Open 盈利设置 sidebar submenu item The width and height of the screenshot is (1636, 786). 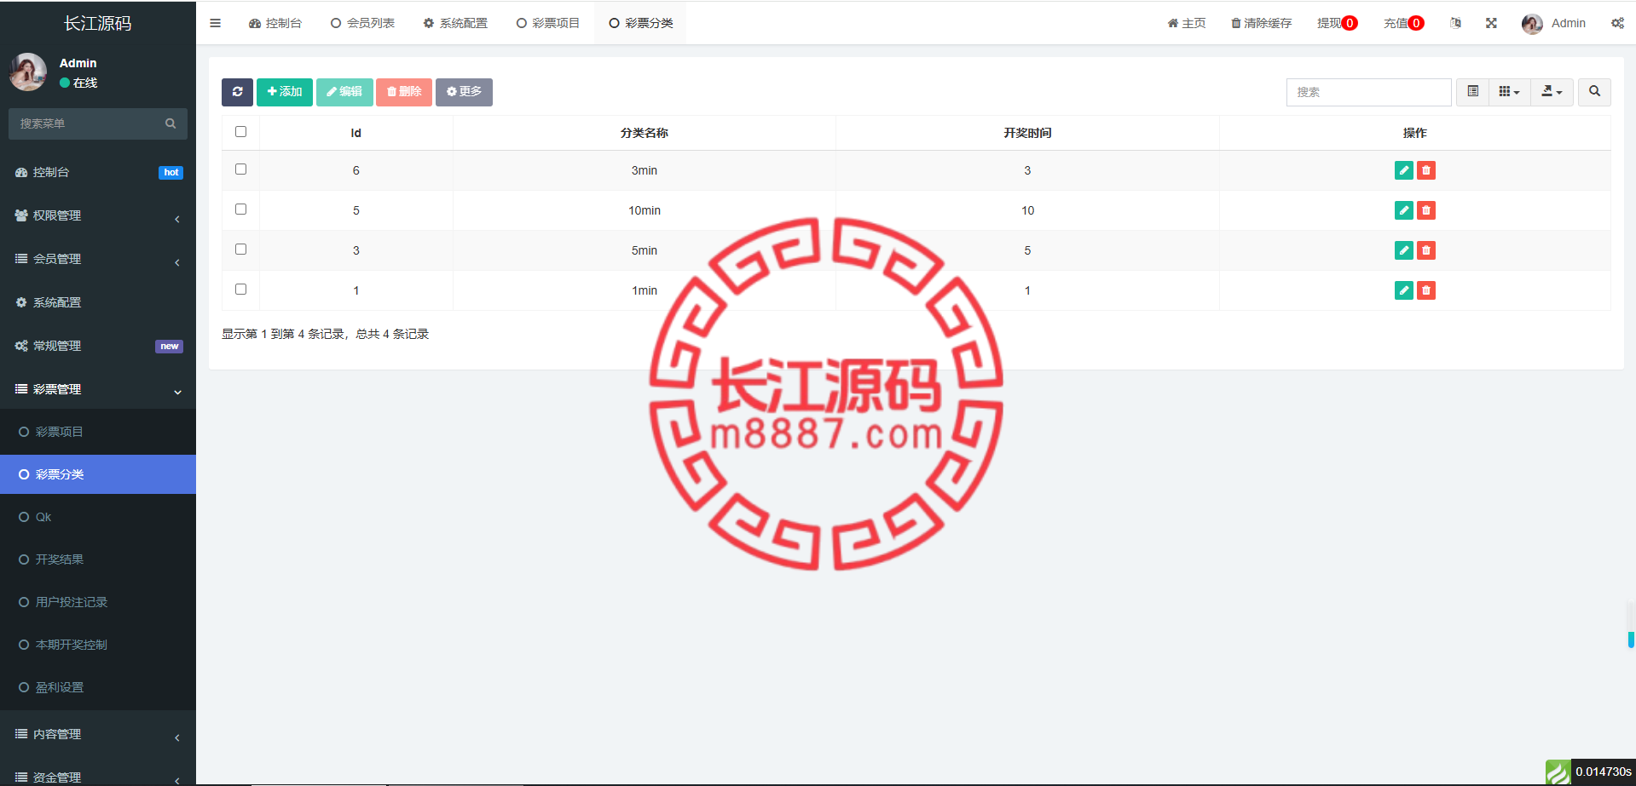(x=98, y=688)
